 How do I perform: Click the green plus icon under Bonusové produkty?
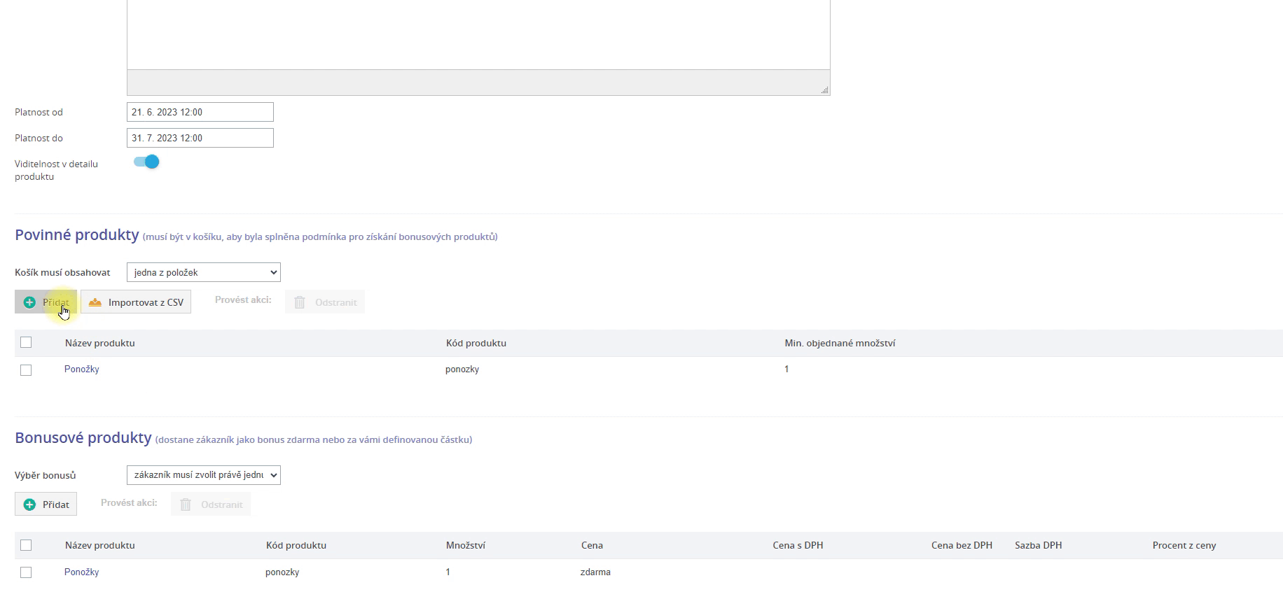pyautogui.click(x=29, y=505)
